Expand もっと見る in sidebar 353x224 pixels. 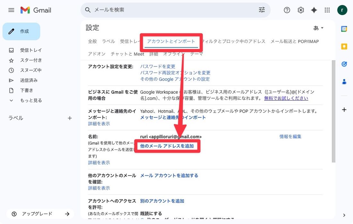pyautogui.click(x=31, y=100)
